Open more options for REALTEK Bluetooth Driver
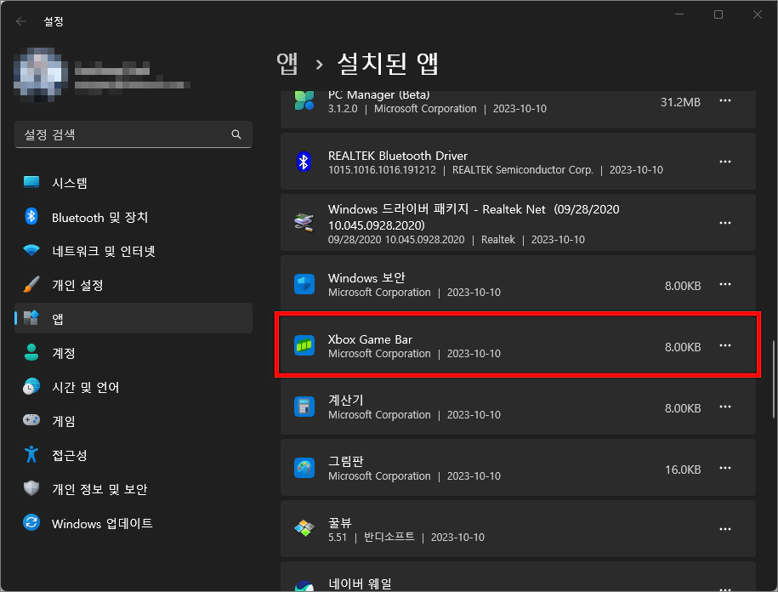Image resolution: width=778 pixels, height=592 pixels. pos(725,162)
